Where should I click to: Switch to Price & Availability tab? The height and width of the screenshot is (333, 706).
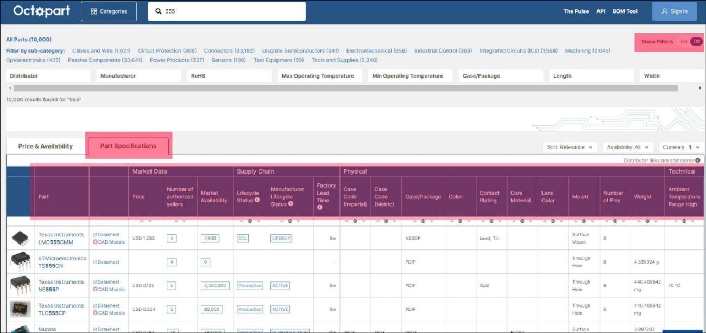(46, 146)
